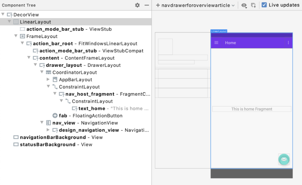This screenshot has height=185, width=302.
Task: Select text_home in the Component Tree
Action: pyautogui.click(x=91, y=108)
